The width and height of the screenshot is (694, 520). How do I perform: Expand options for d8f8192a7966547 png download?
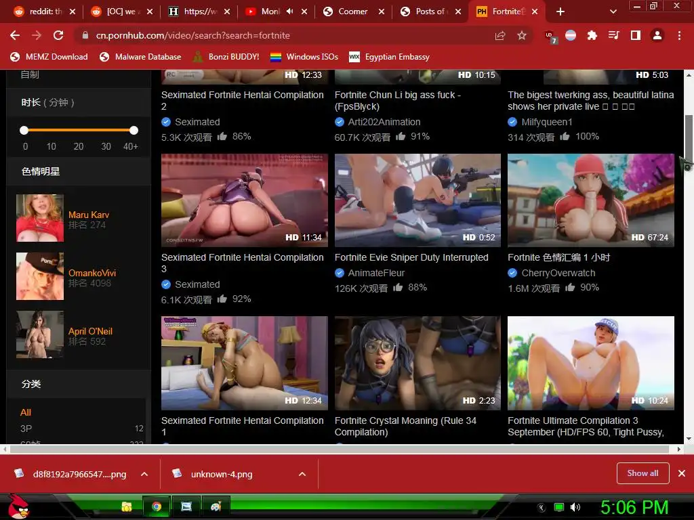(x=144, y=474)
